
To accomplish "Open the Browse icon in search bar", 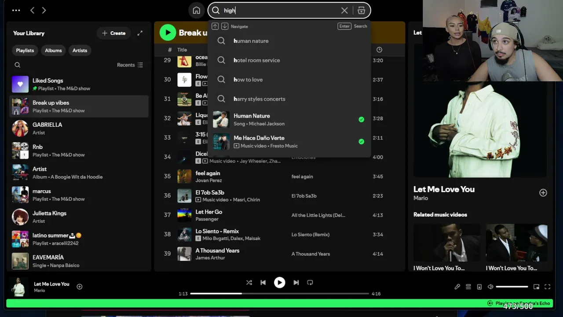I will 361,11.
